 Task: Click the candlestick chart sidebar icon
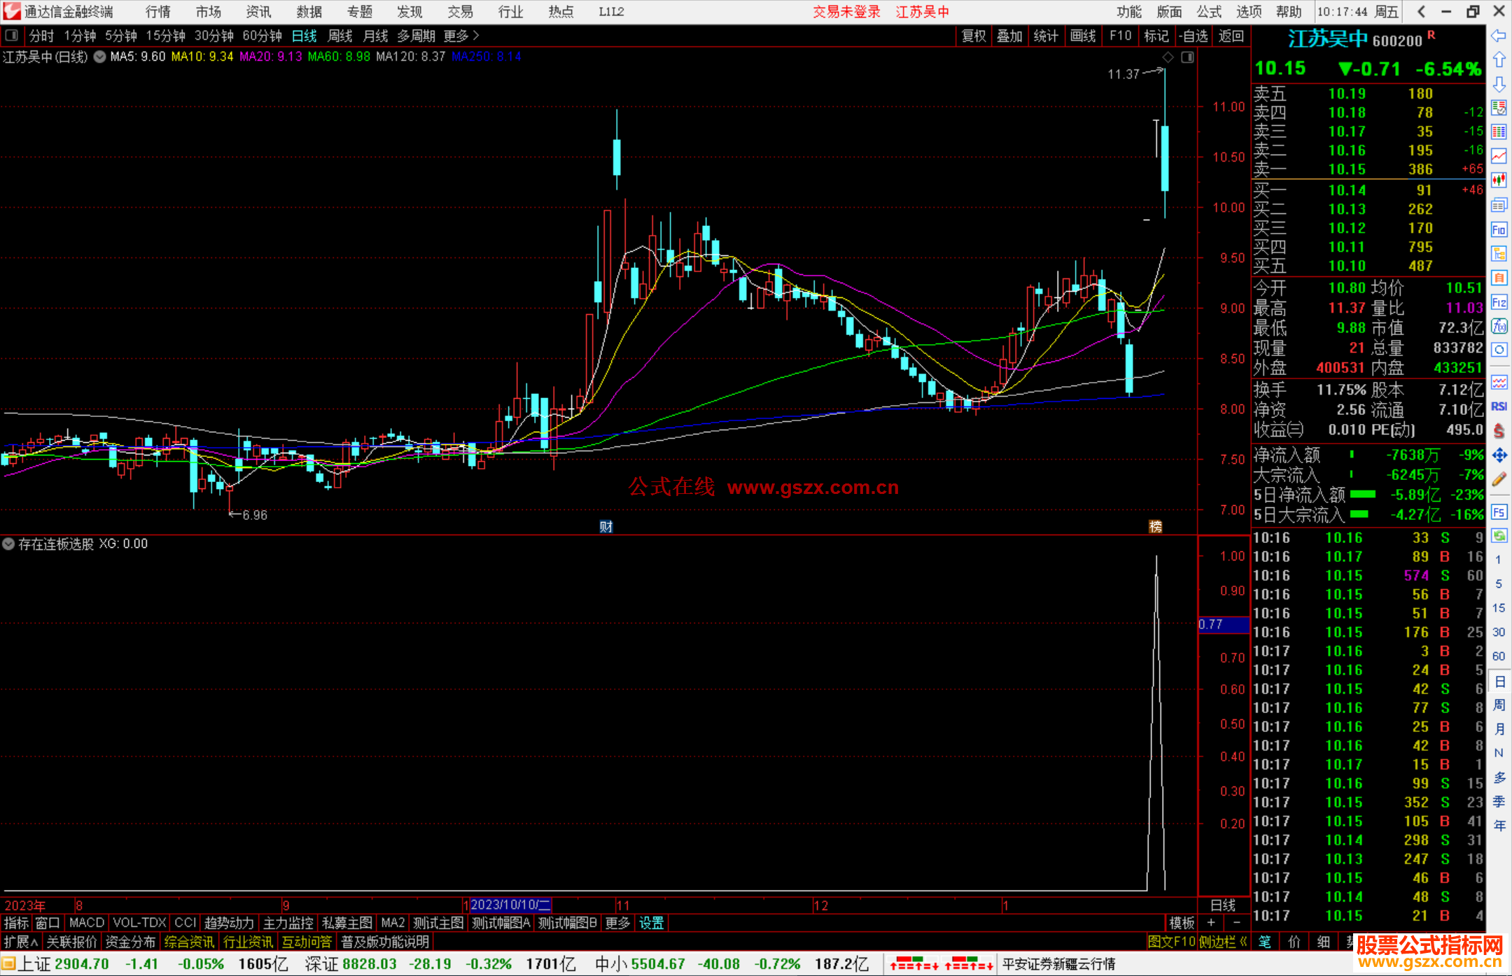pos(1499,181)
